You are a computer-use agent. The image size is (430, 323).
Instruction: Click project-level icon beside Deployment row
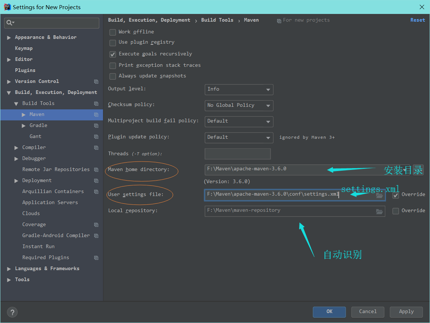pos(96,181)
